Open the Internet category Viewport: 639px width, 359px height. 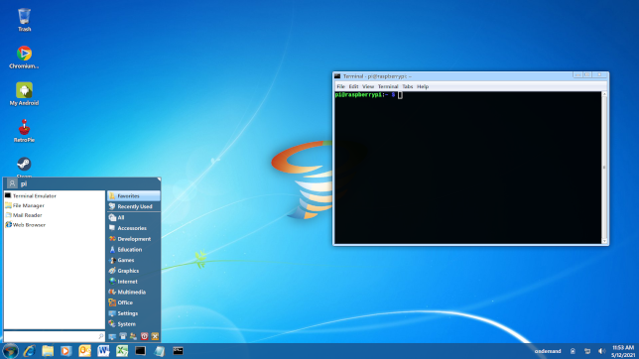(134, 282)
